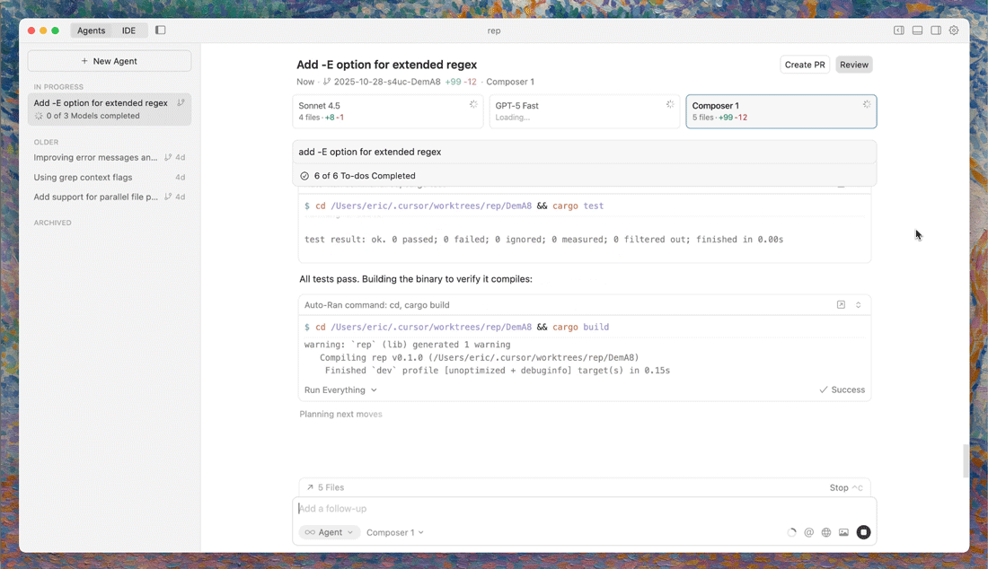This screenshot has height=569, width=988.
Task: Open the Agent mode dropdown
Action: click(330, 532)
